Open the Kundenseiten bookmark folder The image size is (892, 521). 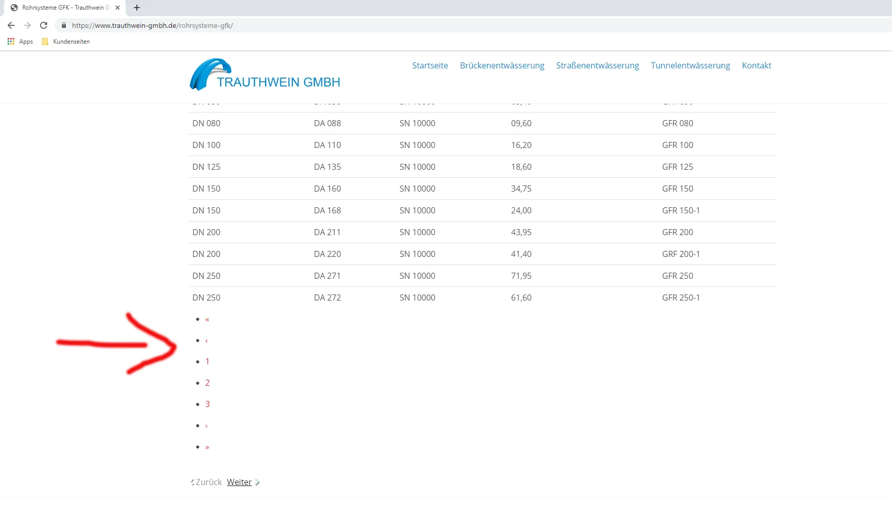[x=66, y=42]
